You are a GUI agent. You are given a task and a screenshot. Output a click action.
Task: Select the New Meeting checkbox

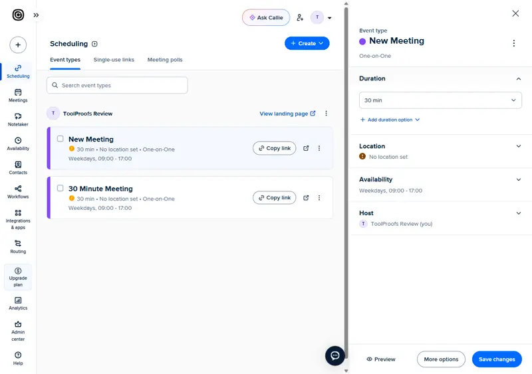(x=60, y=139)
